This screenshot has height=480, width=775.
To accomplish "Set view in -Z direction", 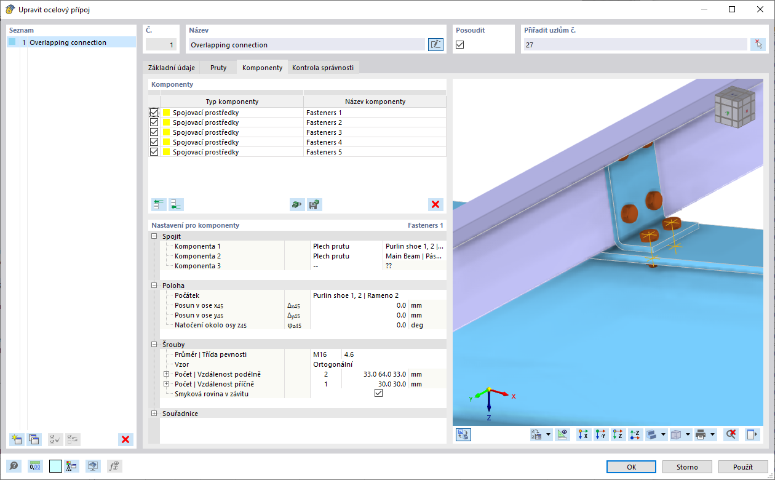I will 636,434.
